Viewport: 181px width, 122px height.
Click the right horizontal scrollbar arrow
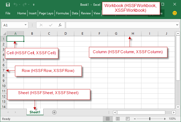(x=174, y=112)
